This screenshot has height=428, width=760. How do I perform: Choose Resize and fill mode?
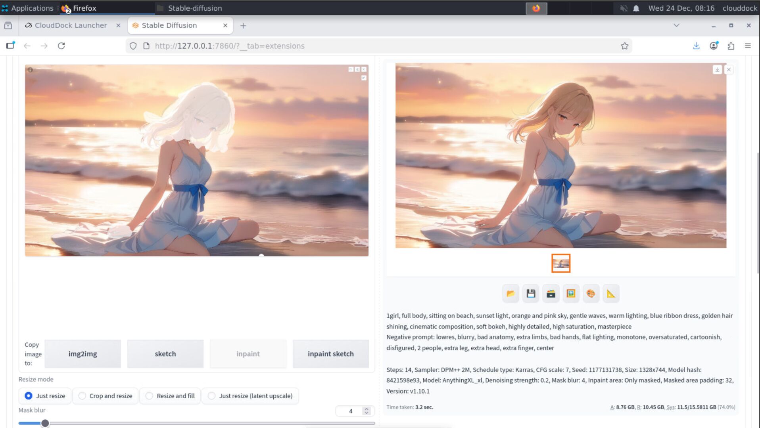[x=149, y=396]
